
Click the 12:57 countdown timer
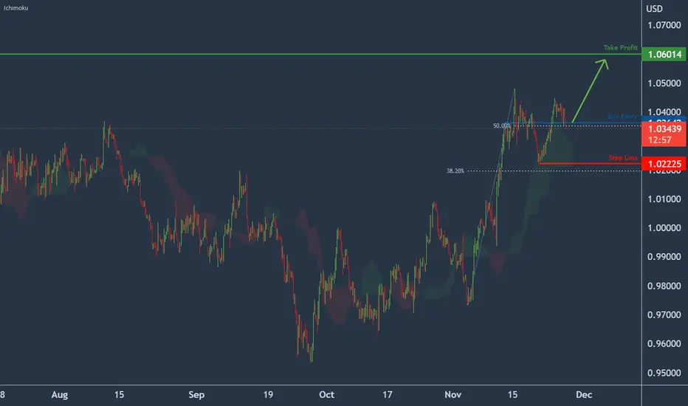coord(659,140)
